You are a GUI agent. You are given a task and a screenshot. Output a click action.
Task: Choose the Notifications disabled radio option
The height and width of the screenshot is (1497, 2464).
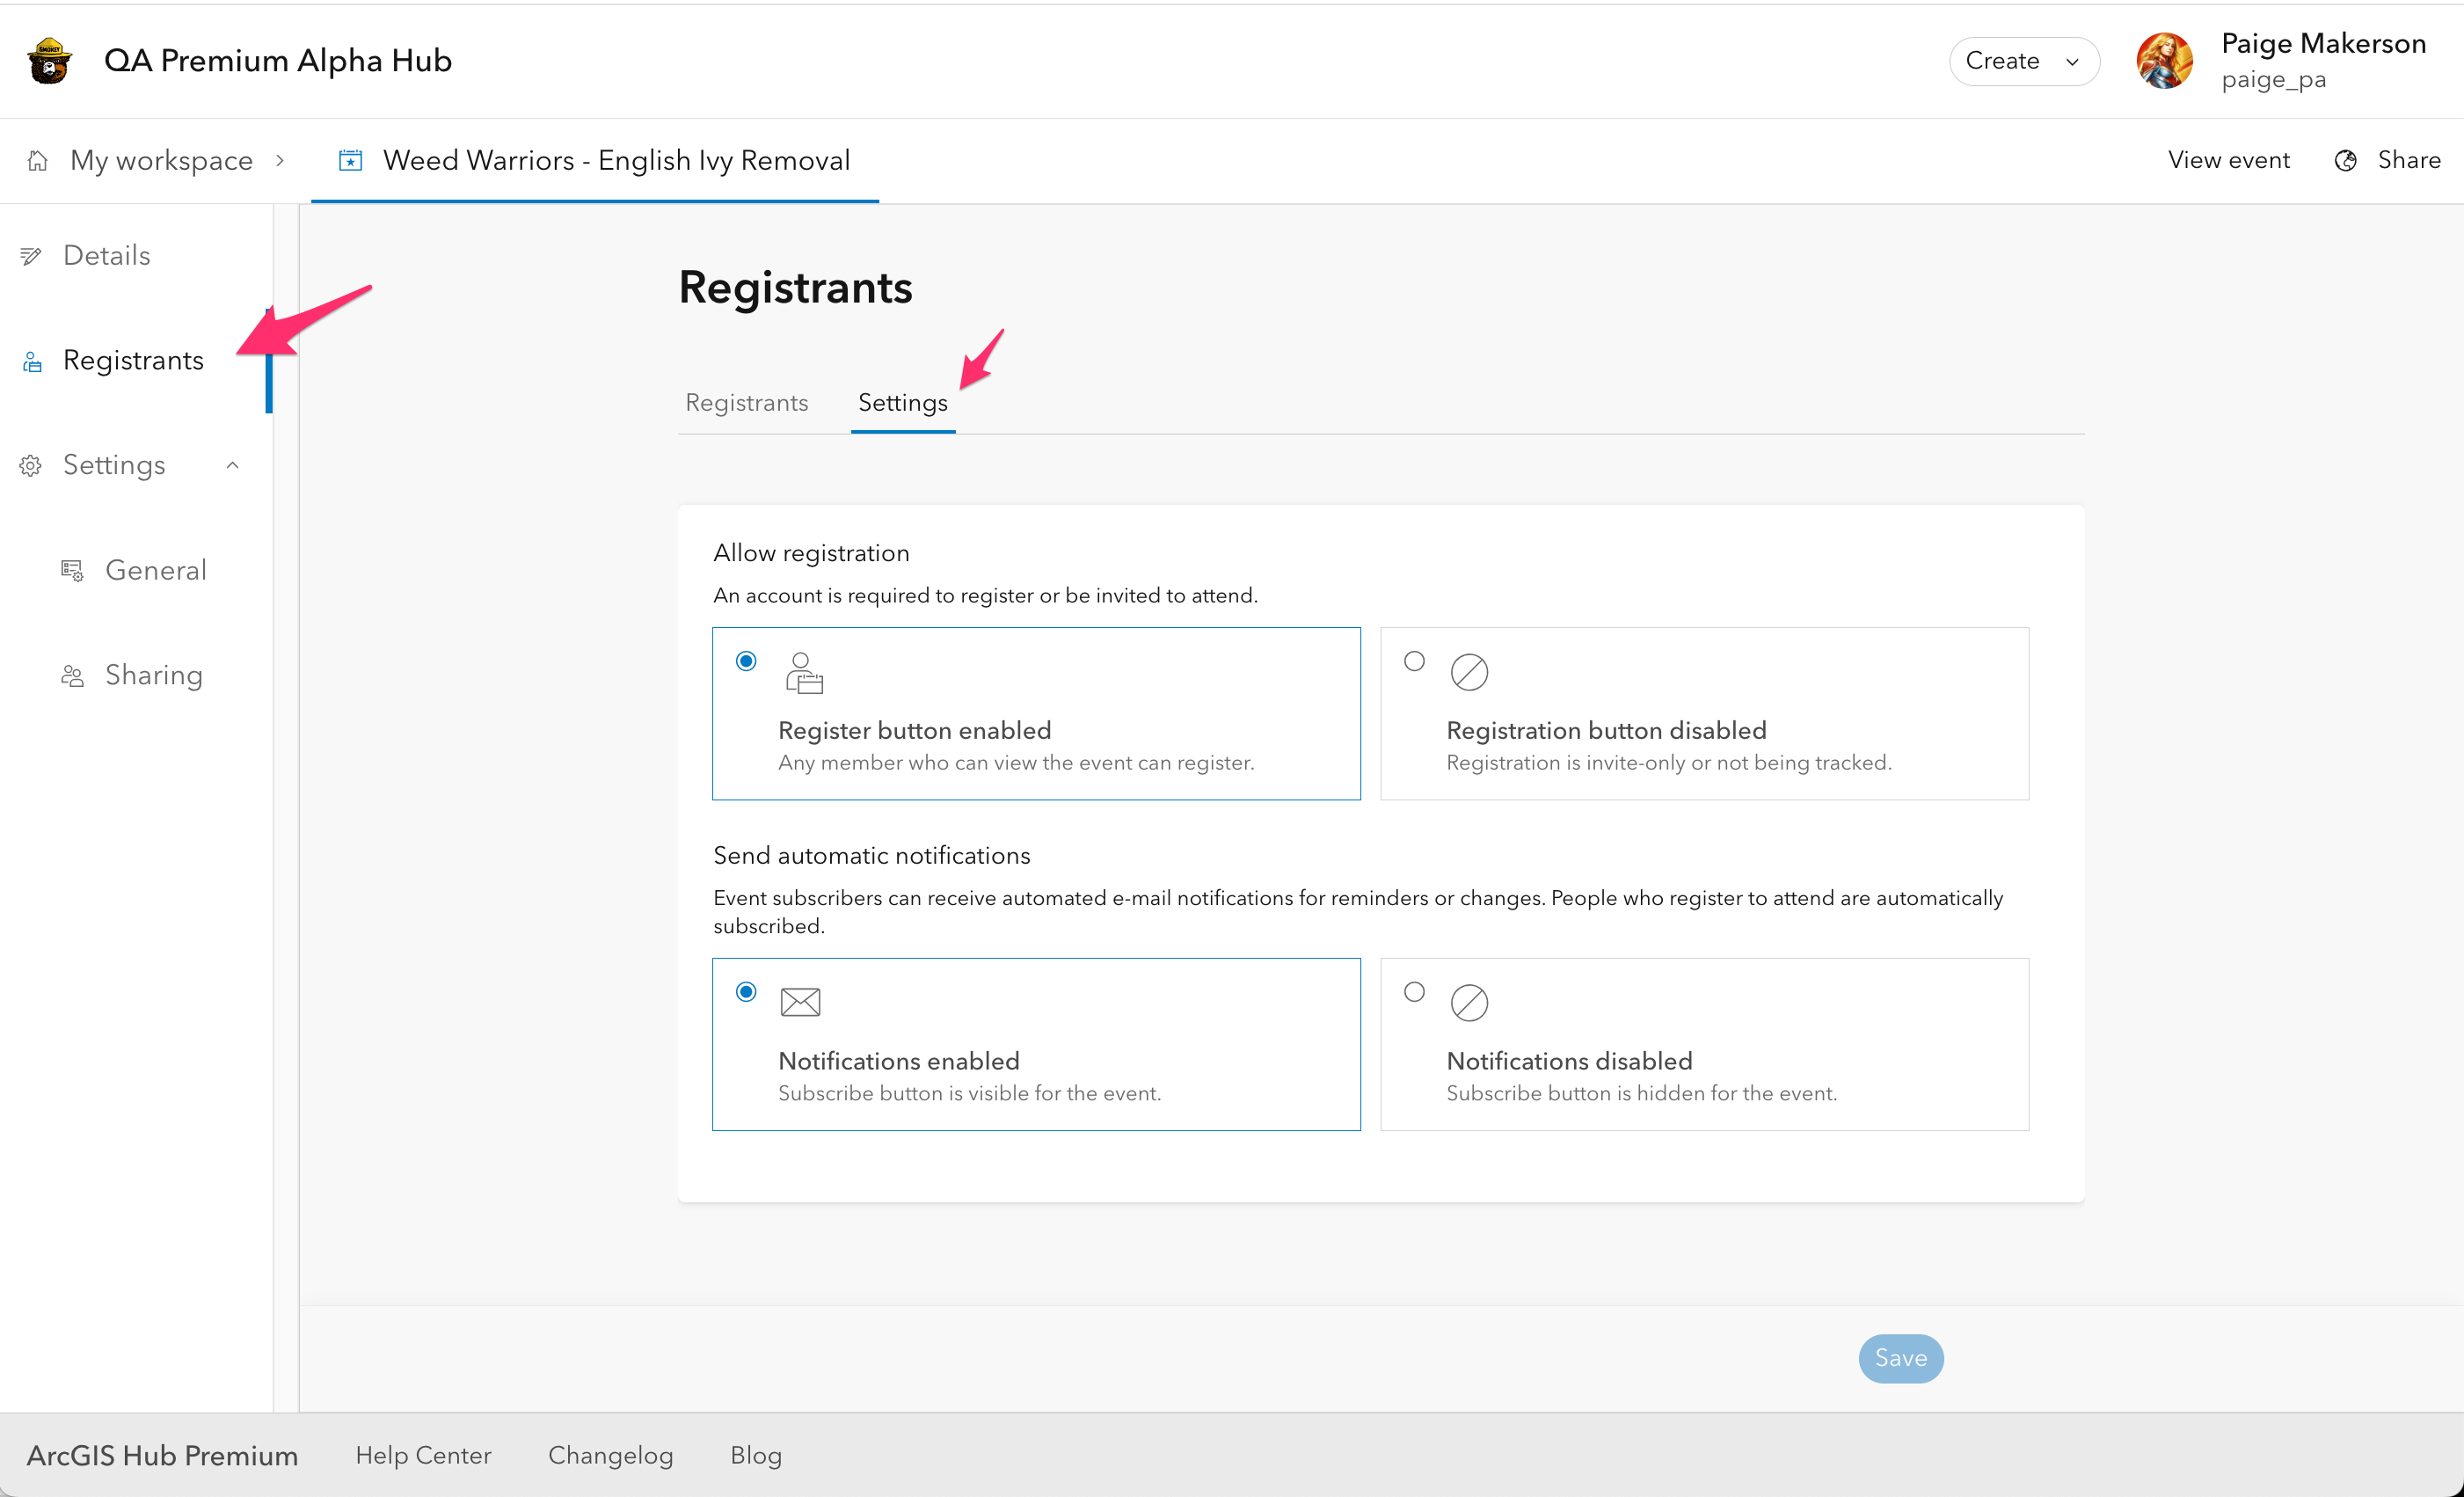click(x=1414, y=992)
